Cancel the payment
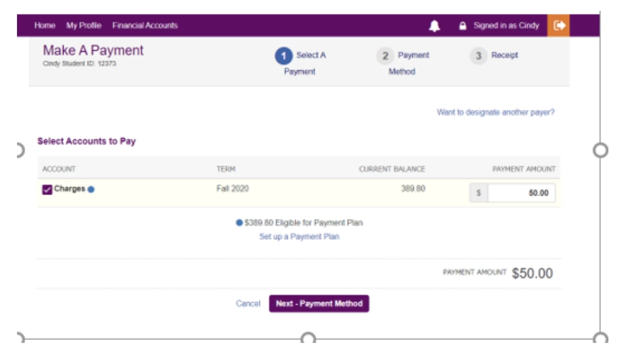 pyautogui.click(x=248, y=304)
